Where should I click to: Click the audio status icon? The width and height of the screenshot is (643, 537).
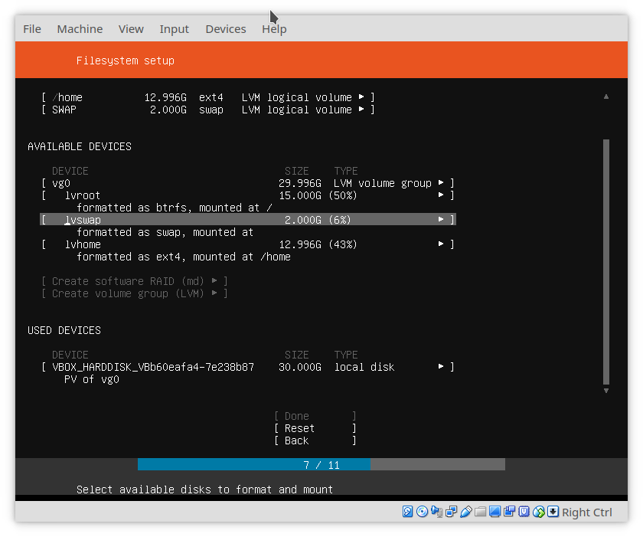tap(437, 512)
